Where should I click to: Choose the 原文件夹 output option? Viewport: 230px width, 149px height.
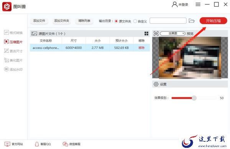[x=123, y=21]
